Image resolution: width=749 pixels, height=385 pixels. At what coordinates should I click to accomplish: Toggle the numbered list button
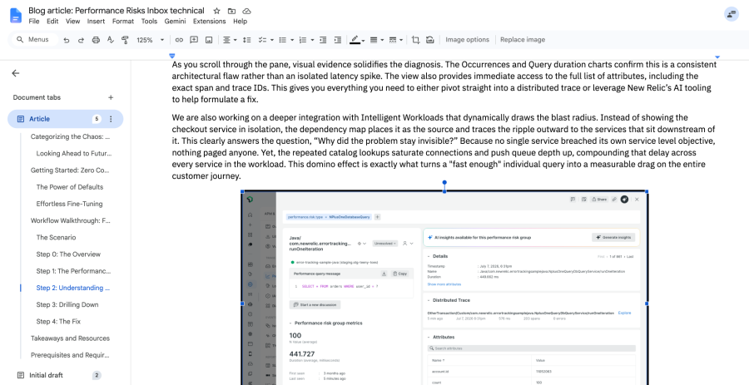click(x=302, y=40)
